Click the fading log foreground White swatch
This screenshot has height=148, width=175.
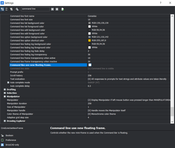(89, 47)
